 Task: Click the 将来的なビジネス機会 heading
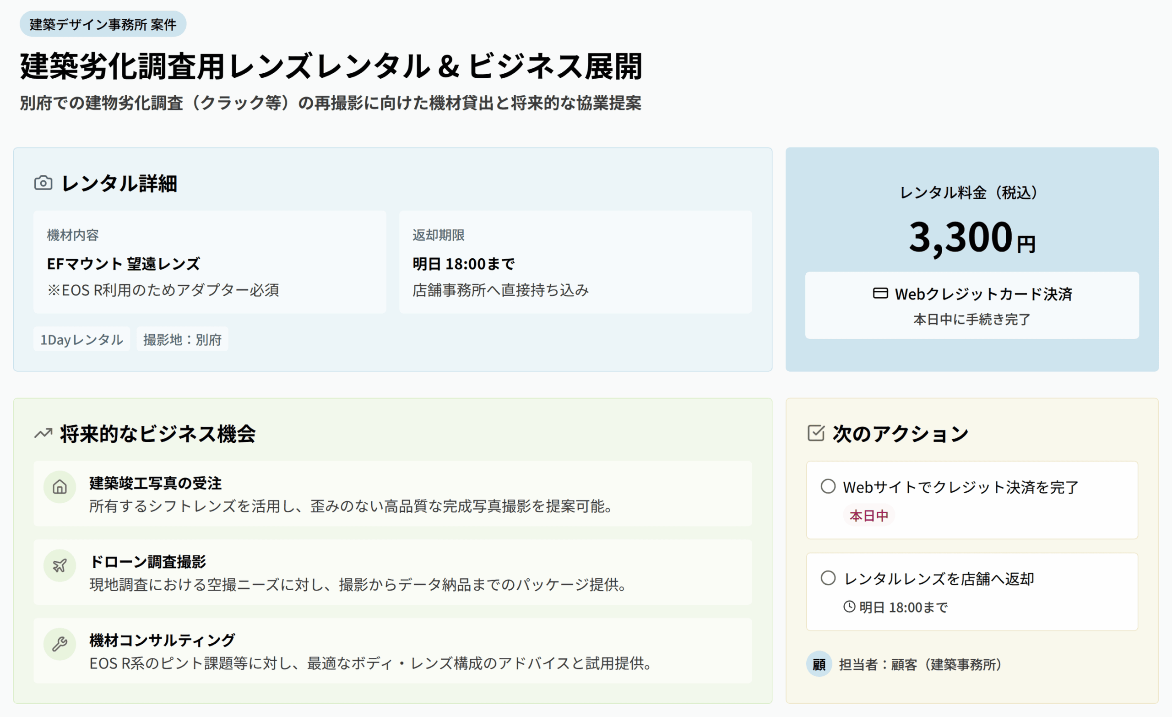click(158, 434)
